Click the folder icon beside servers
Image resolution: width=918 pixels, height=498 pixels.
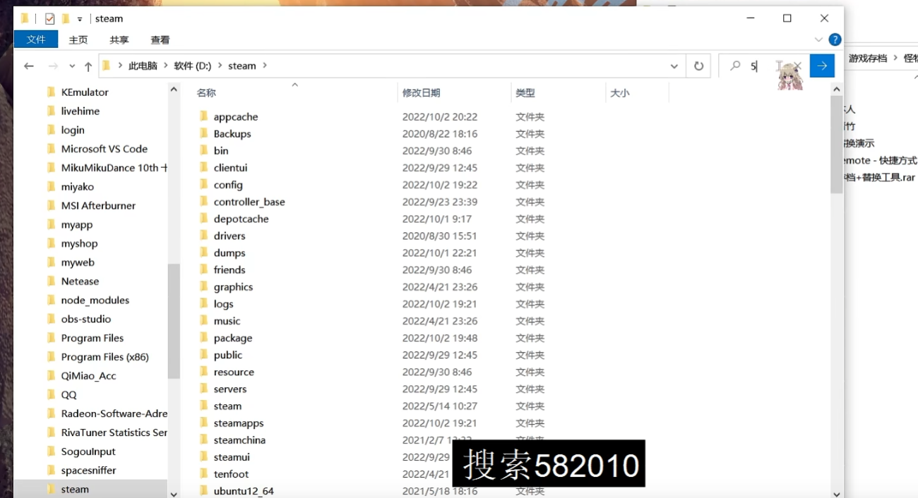203,389
